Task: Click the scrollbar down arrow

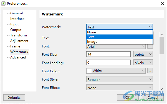Action: point(161,89)
